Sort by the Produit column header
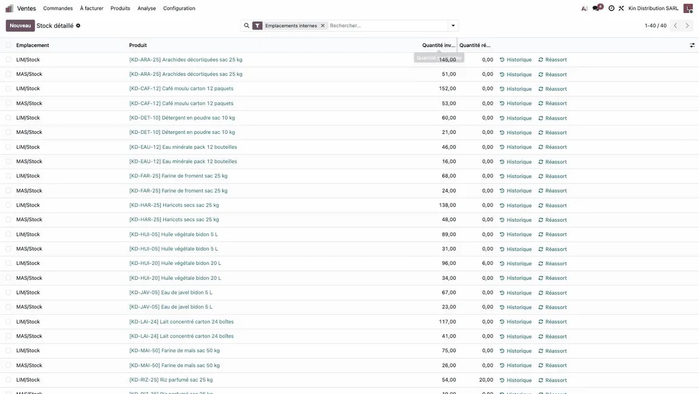 click(x=138, y=45)
